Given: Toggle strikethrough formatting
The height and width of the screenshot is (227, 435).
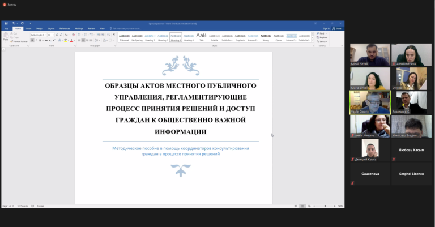Looking at the screenshot, I should point(46,40).
